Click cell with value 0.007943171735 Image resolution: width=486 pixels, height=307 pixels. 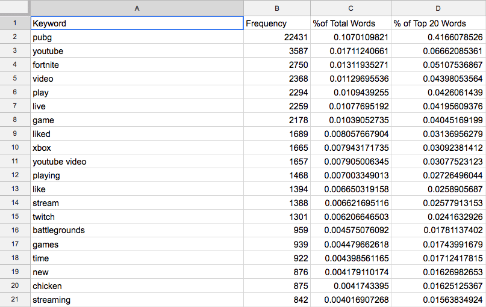point(350,147)
